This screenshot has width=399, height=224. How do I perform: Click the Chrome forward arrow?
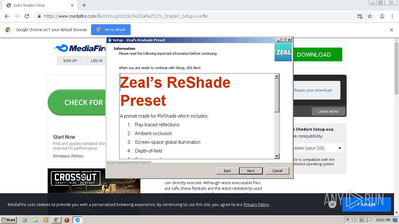point(17,16)
